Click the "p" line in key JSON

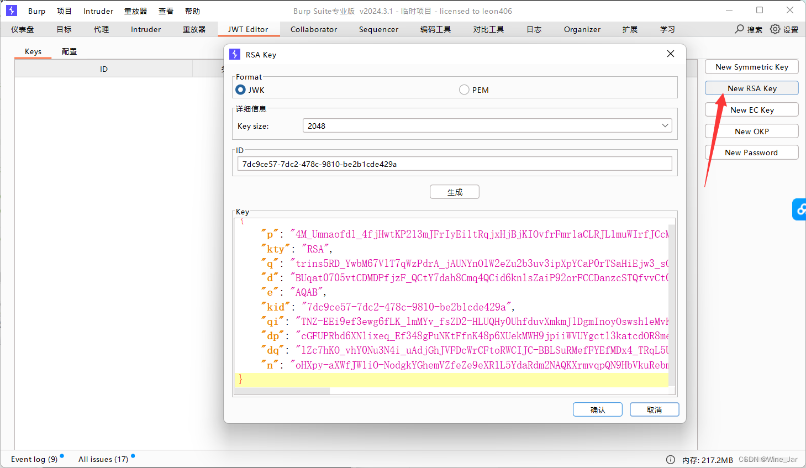pos(465,234)
